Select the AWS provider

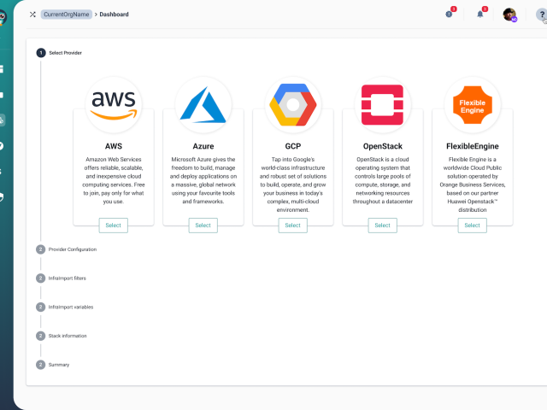click(x=114, y=225)
